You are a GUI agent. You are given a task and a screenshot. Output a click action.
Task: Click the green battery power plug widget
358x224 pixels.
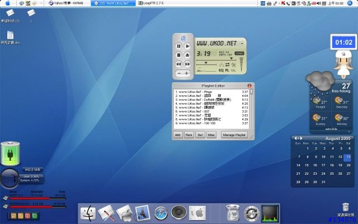pyautogui.click(x=10, y=153)
